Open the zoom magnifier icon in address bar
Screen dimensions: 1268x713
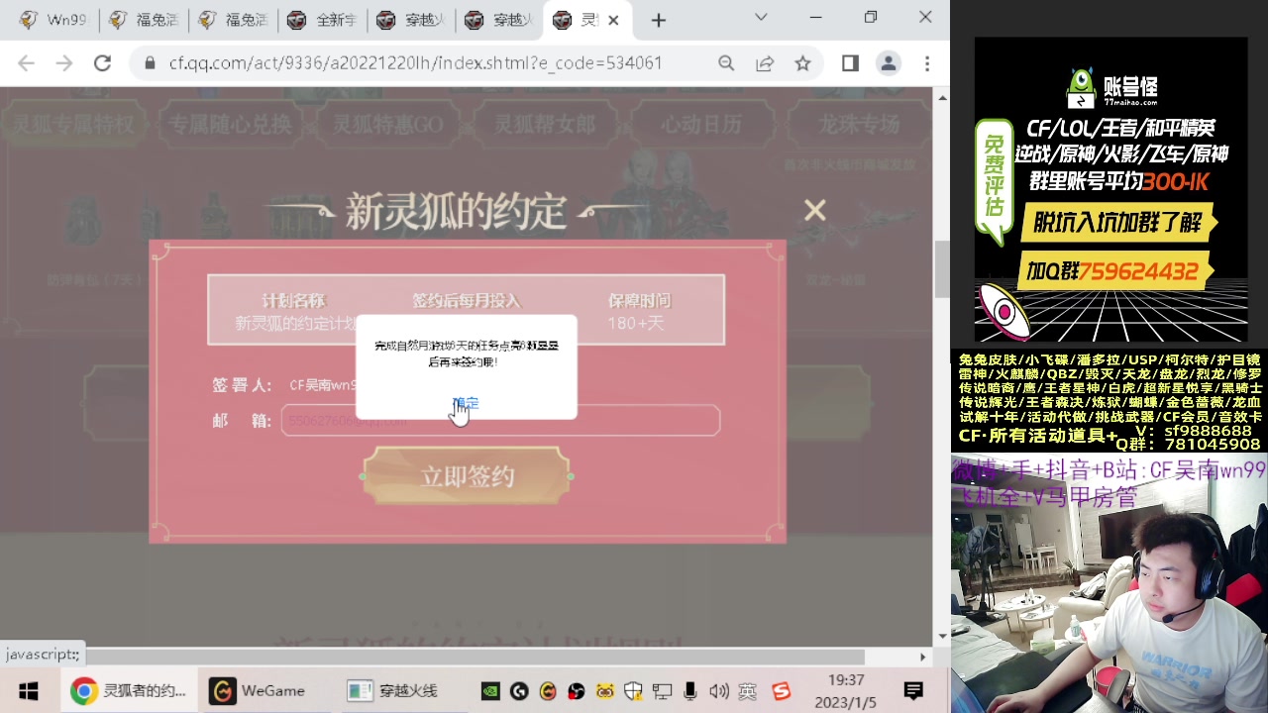726,63
